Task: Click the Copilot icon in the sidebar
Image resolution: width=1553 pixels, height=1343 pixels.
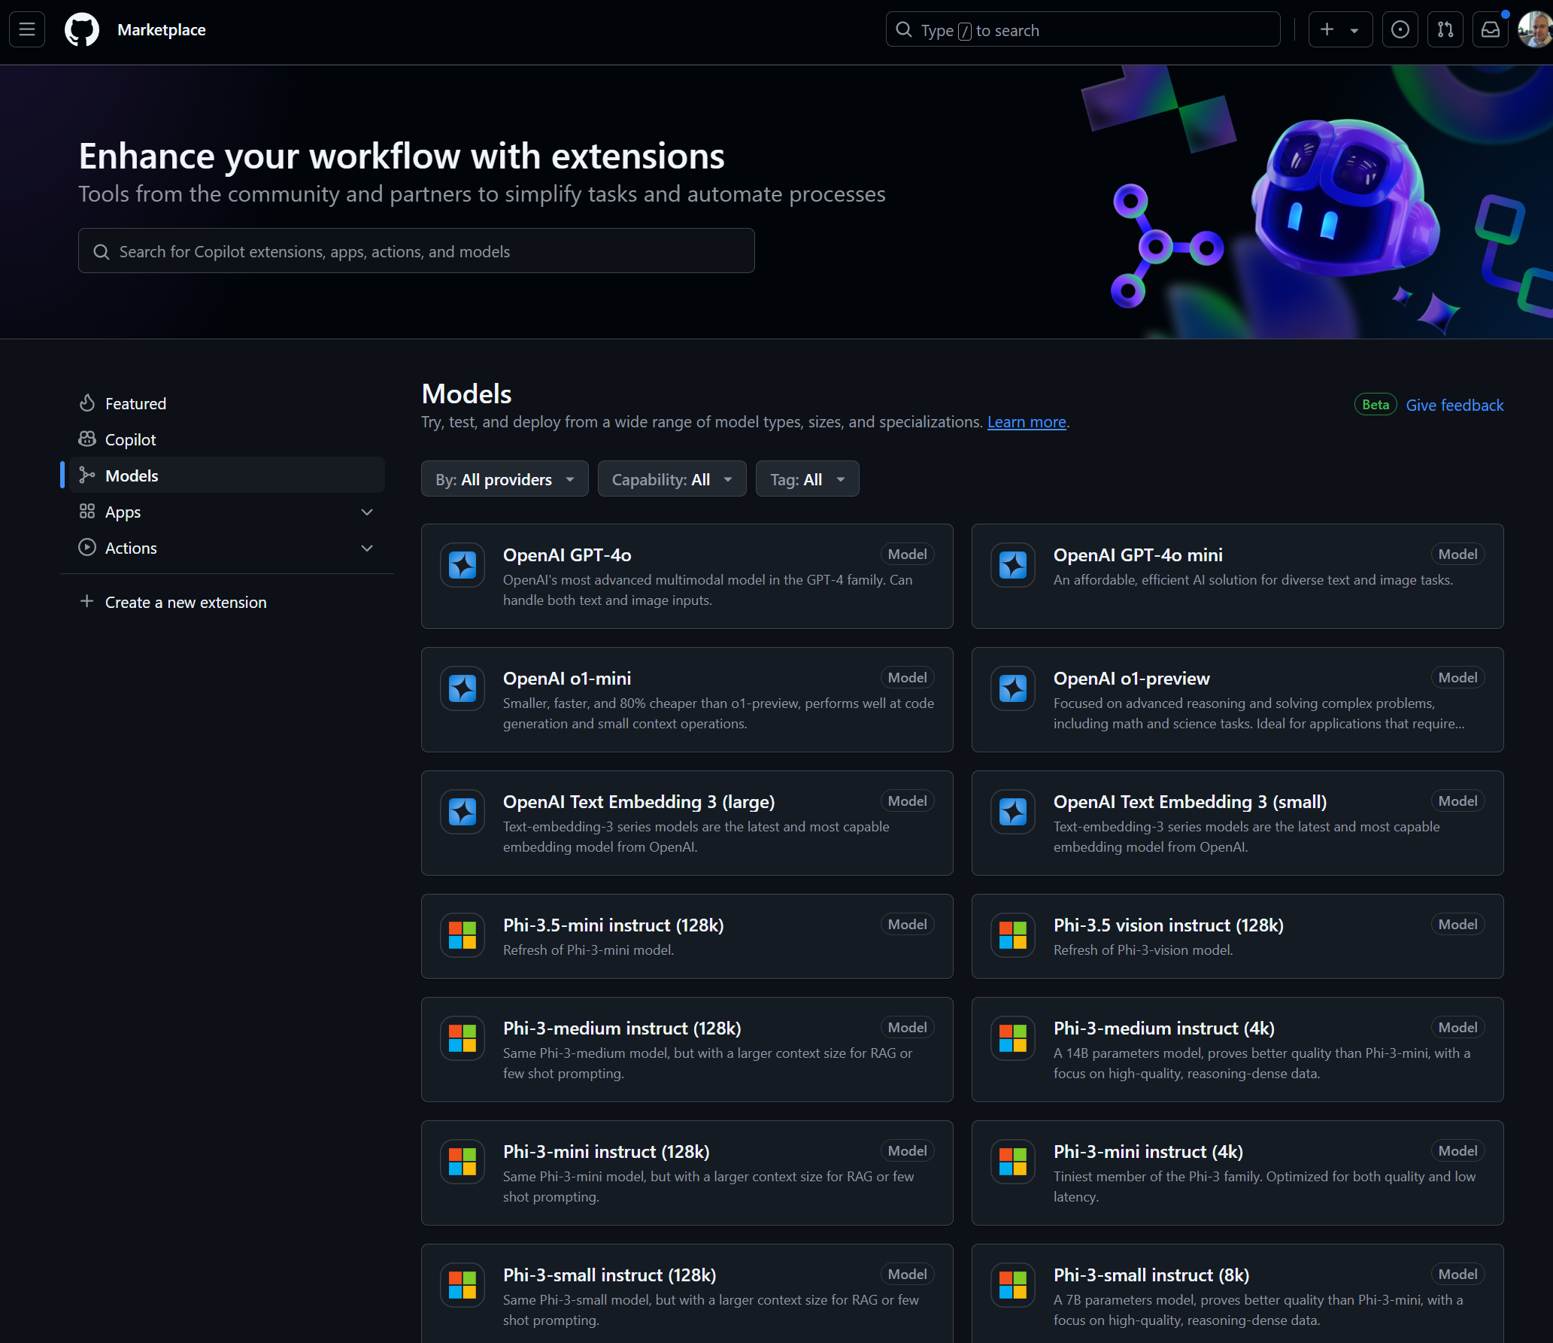Action: click(88, 439)
